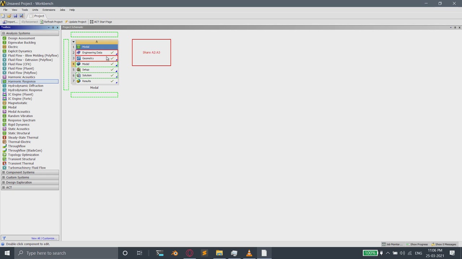Click the Results cell icon
The width and height of the screenshot is (462, 259).
79,81
